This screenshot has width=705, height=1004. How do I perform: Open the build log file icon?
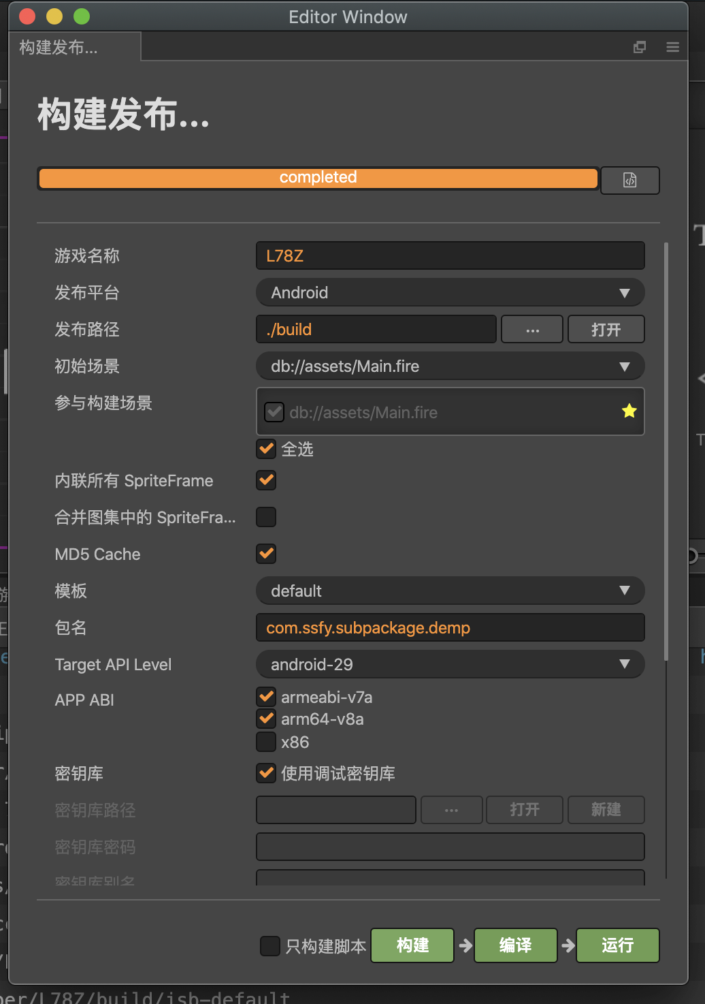click(x=629, y=181)
